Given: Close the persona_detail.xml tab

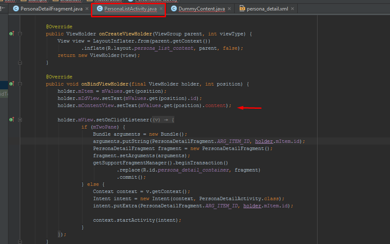Looking at the screenshot, I should pos(292,8).
